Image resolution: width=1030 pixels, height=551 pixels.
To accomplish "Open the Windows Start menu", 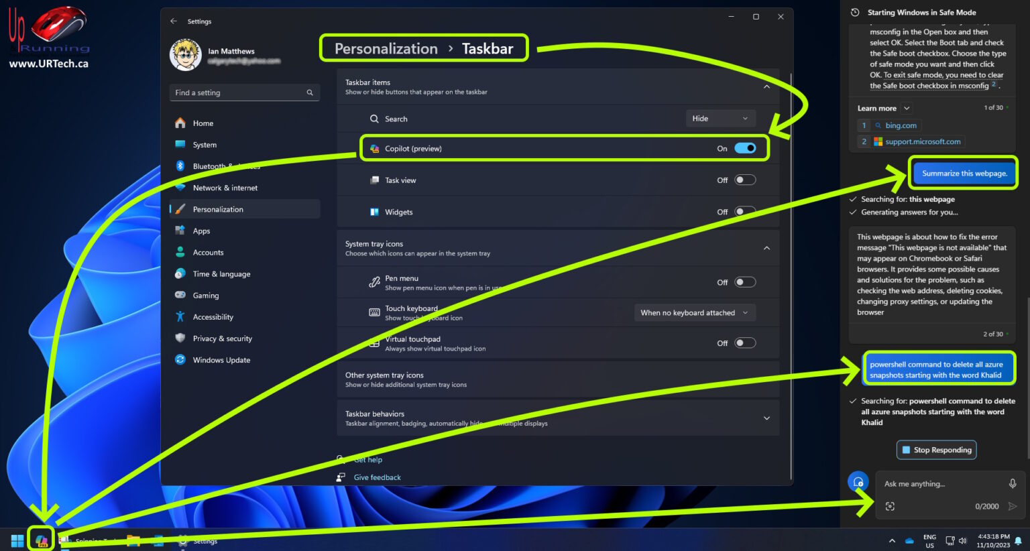I will 17,540.
